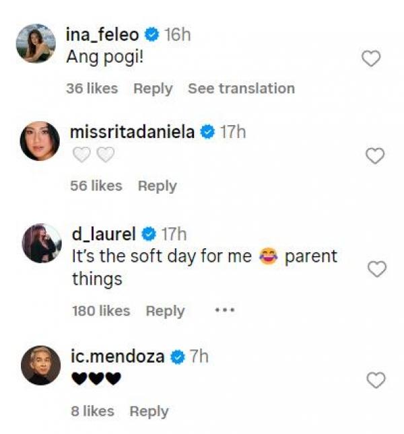Image resolution: width=404 pixels, height=434 pixels.
Task: Open ic.mendoza's avatar
Action: click(40, 365)
